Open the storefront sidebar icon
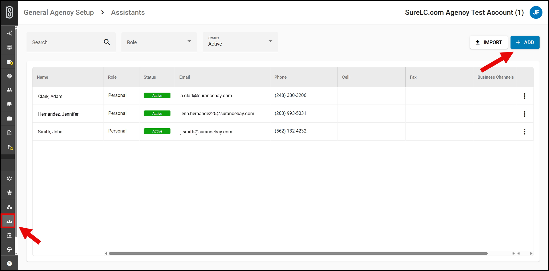This screenshot has height=271, width=549. 9,104
